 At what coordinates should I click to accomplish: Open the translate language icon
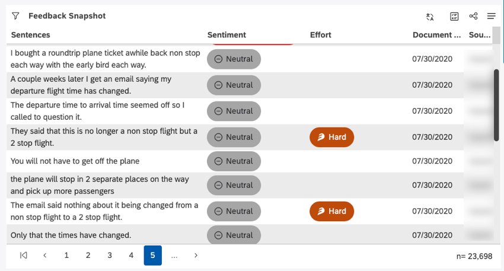[430, 17]
